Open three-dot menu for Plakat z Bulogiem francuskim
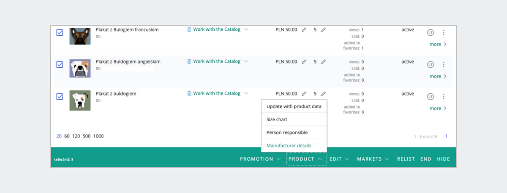Viewport: 507px width, 193px height. point(444,32)
